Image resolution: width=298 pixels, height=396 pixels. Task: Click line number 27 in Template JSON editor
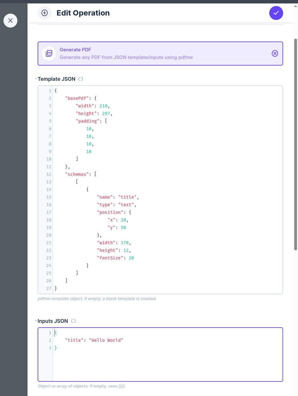pyautogui.click(x=49, y=288)
